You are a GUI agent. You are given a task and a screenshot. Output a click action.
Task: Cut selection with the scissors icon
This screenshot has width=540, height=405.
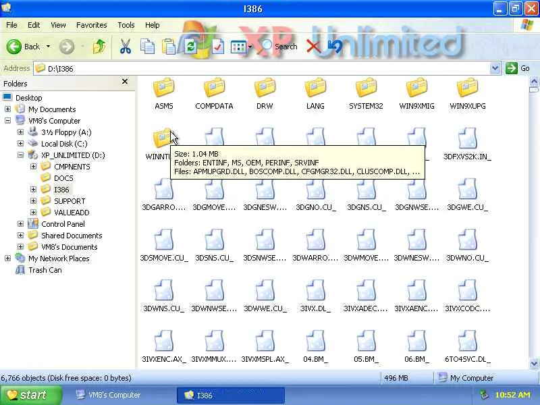tap(126, 47)
